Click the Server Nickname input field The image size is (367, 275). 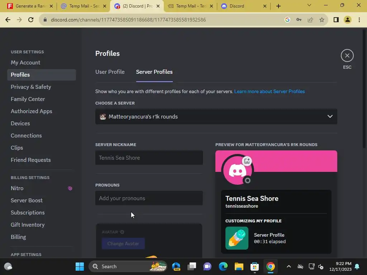[x=149, y=158]
